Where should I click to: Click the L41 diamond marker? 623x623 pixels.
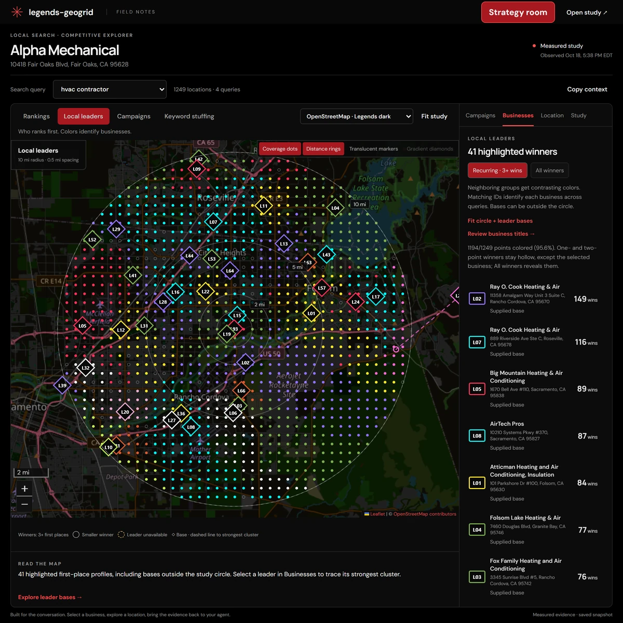pos(133,276)
